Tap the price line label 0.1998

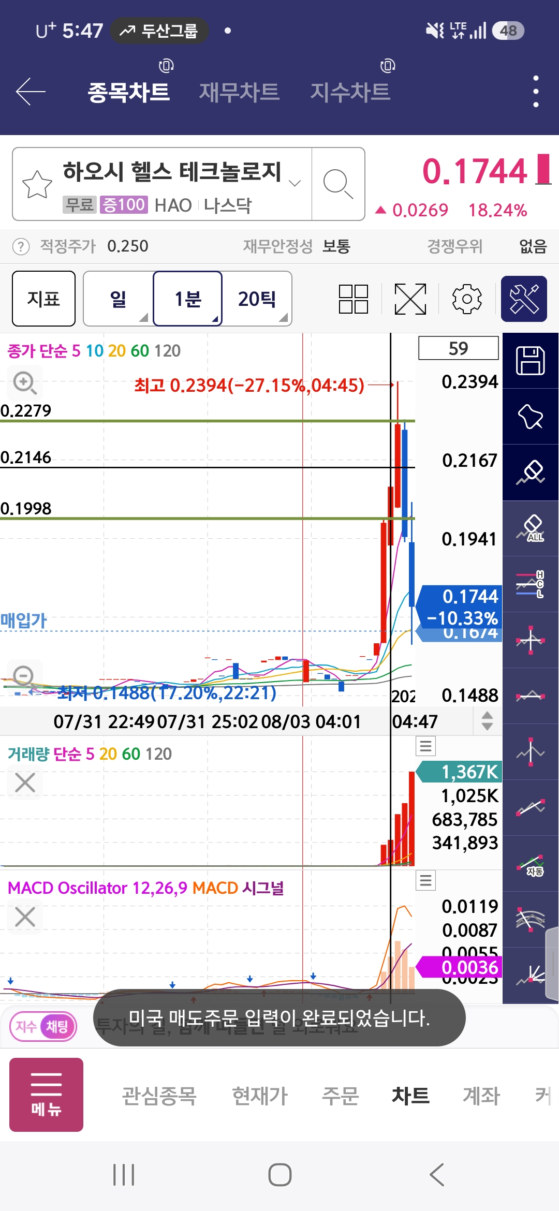[26, 509]
